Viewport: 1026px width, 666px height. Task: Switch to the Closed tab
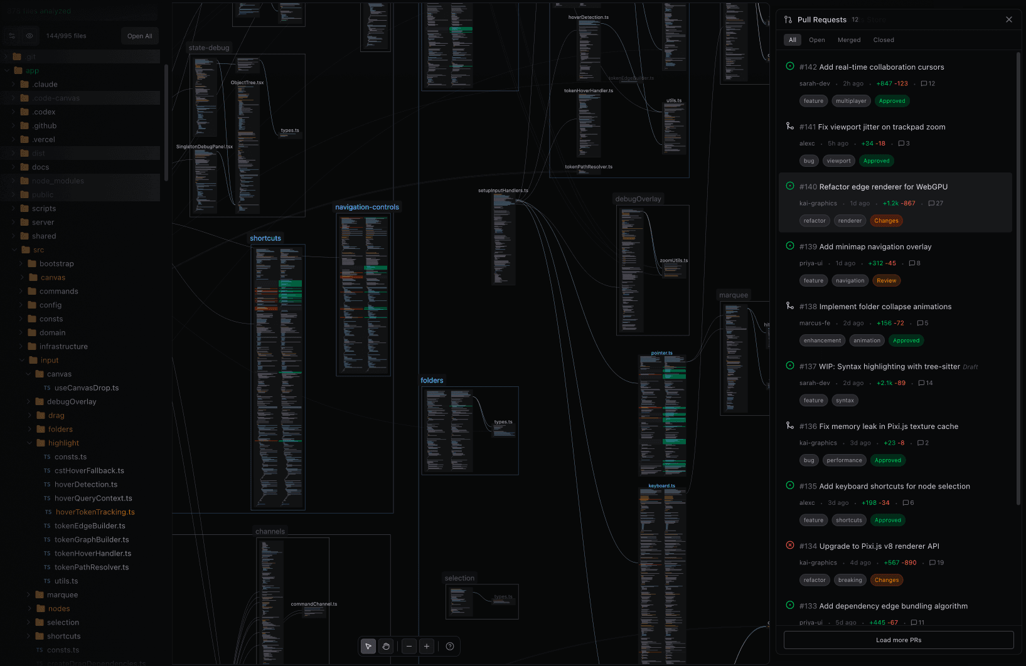[x=884, y=40]
